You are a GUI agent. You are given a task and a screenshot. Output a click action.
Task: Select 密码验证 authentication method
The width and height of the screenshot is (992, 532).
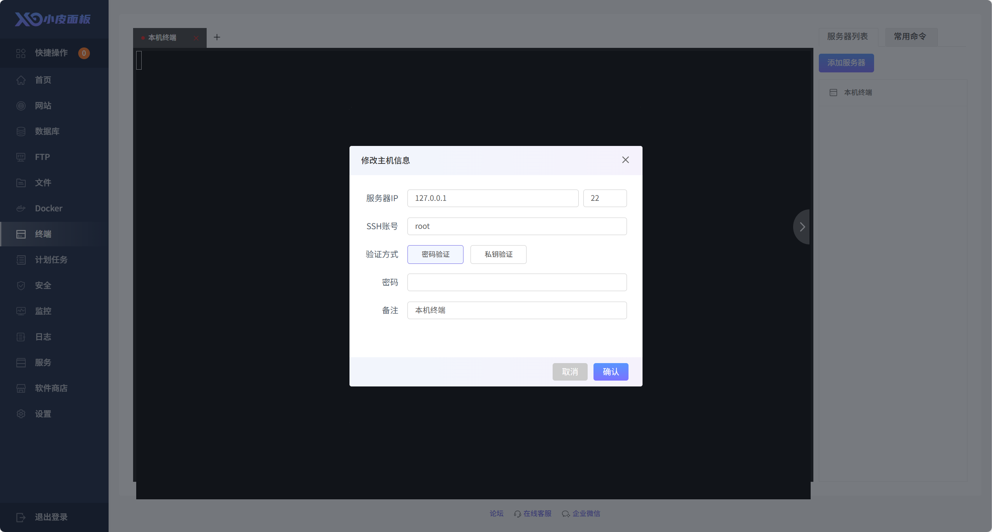pyautogui.click(x=435, y=255)
